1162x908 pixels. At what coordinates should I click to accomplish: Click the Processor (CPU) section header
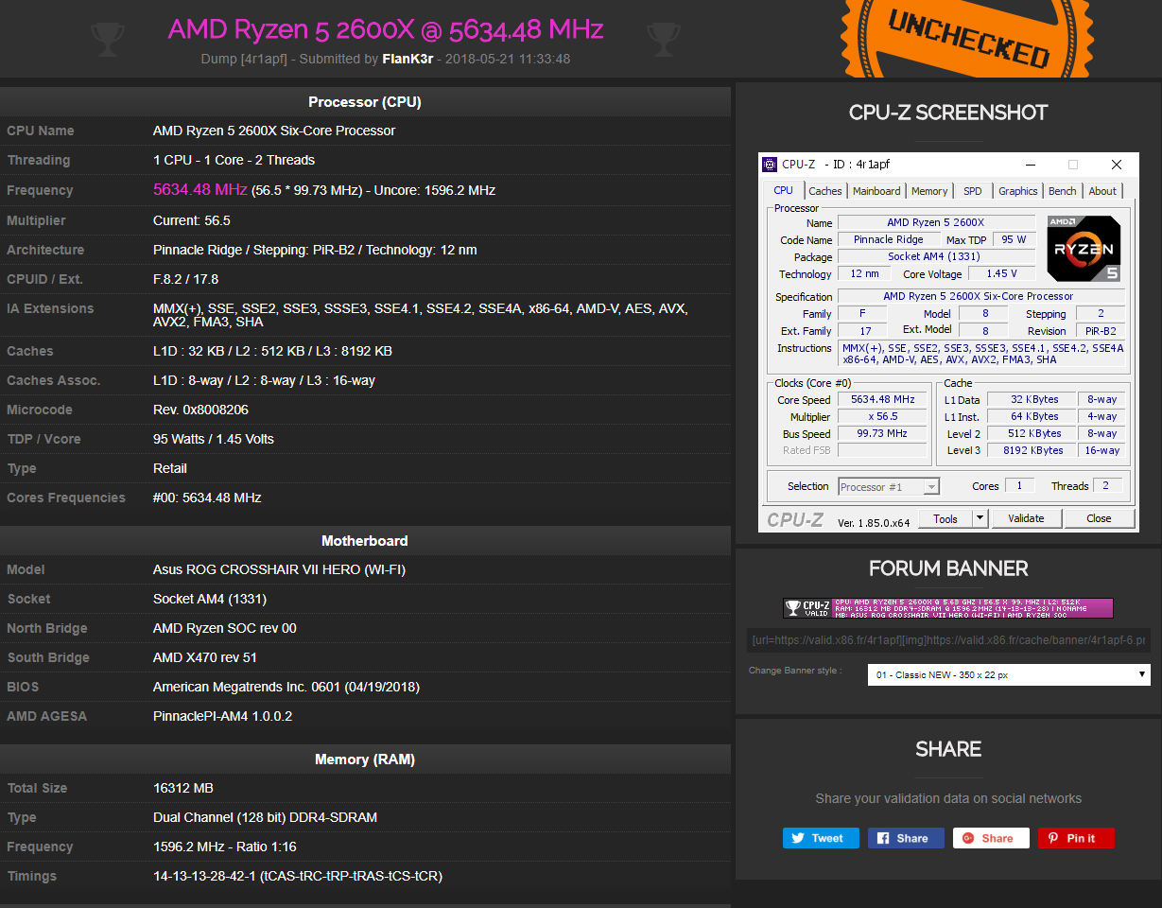(365, 102)
